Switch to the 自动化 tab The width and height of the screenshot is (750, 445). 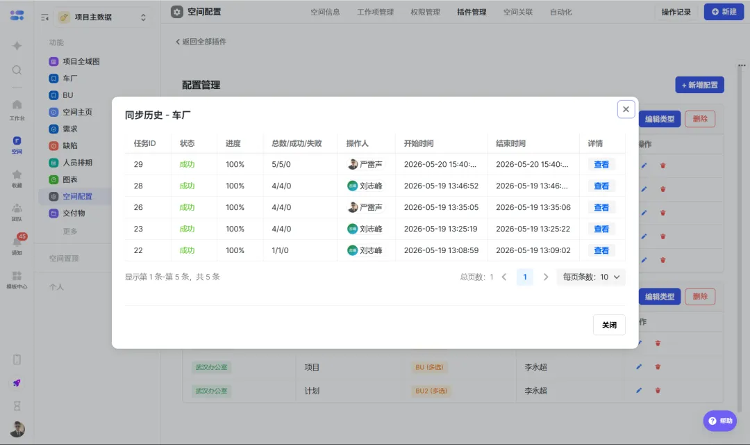click(560, 13)
